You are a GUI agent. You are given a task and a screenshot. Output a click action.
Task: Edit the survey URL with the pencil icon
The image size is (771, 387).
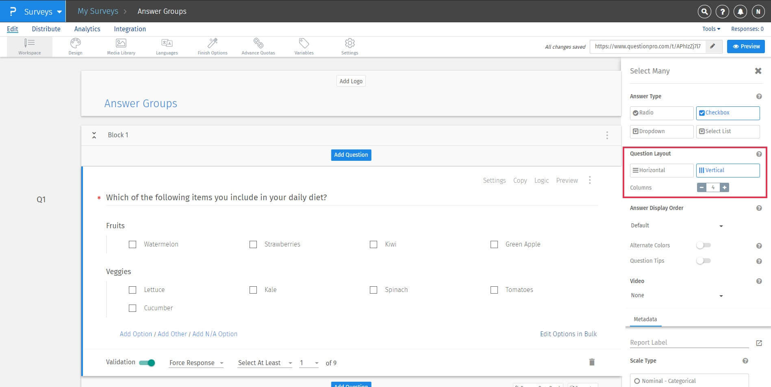tap(712, 46)
